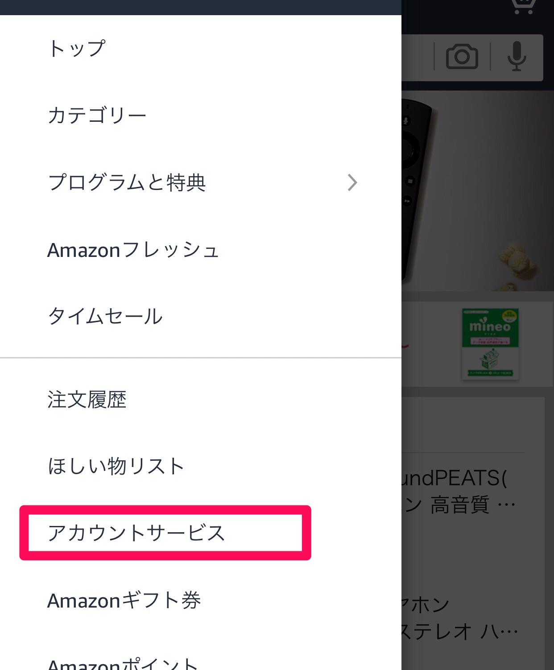Select アカウントサービス menu item
554x670 pixels.
(136, 533)
